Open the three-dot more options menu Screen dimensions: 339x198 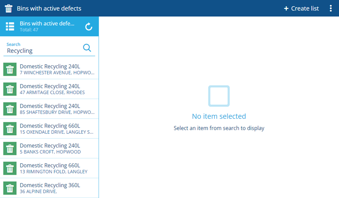[331, 8]
